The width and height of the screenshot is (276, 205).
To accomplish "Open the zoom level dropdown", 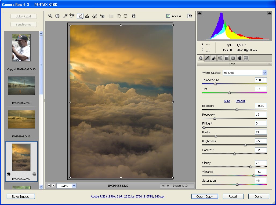I will pyautogui.click(x=74, y=186).
